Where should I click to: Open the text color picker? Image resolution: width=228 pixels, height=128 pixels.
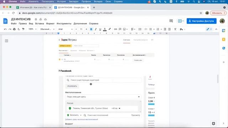105,29
